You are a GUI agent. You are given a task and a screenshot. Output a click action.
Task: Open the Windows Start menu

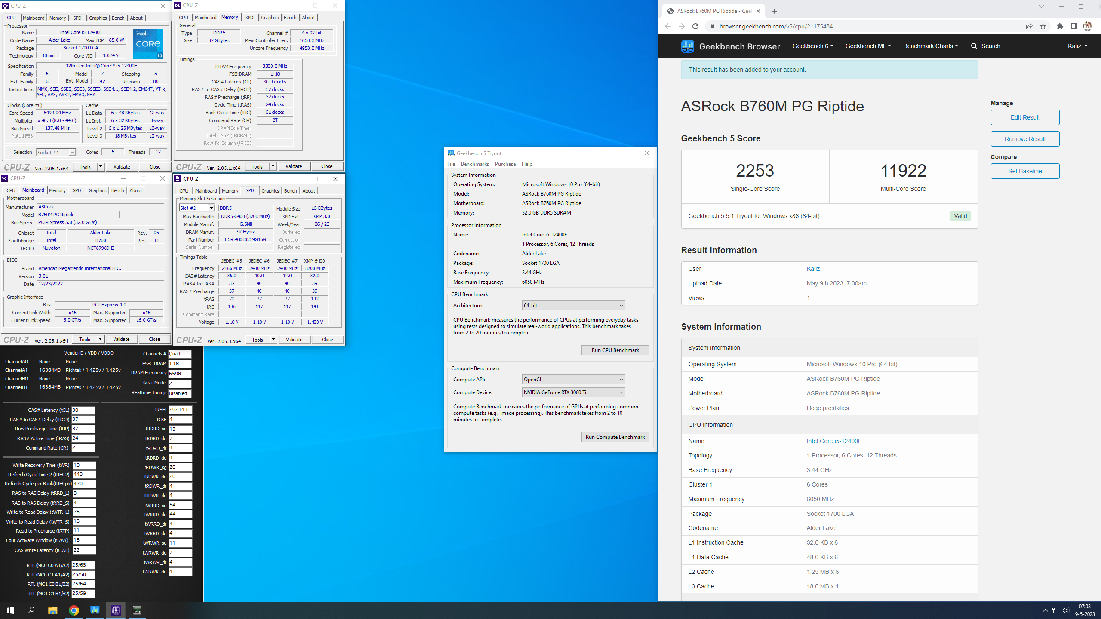tap(10, 610)
